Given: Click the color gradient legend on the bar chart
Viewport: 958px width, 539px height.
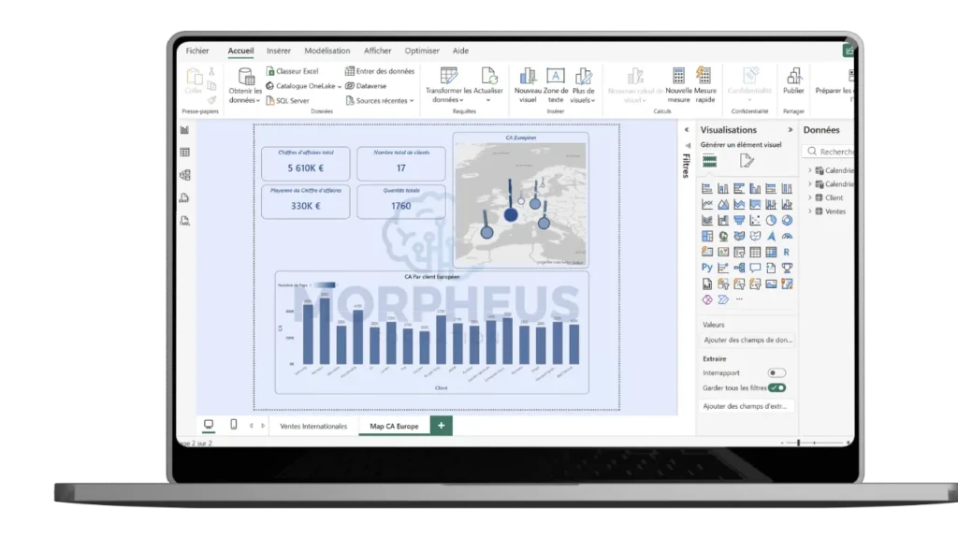Looking at the screenshot, I should click(x=323, y=283).
